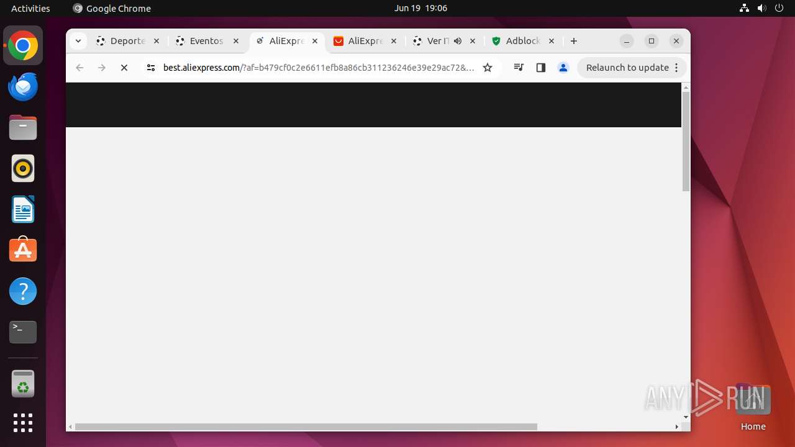Image resolution: width=795 pixels, height=447 pixels.
Task: Bookmark this page with the star
Action: 488,68
